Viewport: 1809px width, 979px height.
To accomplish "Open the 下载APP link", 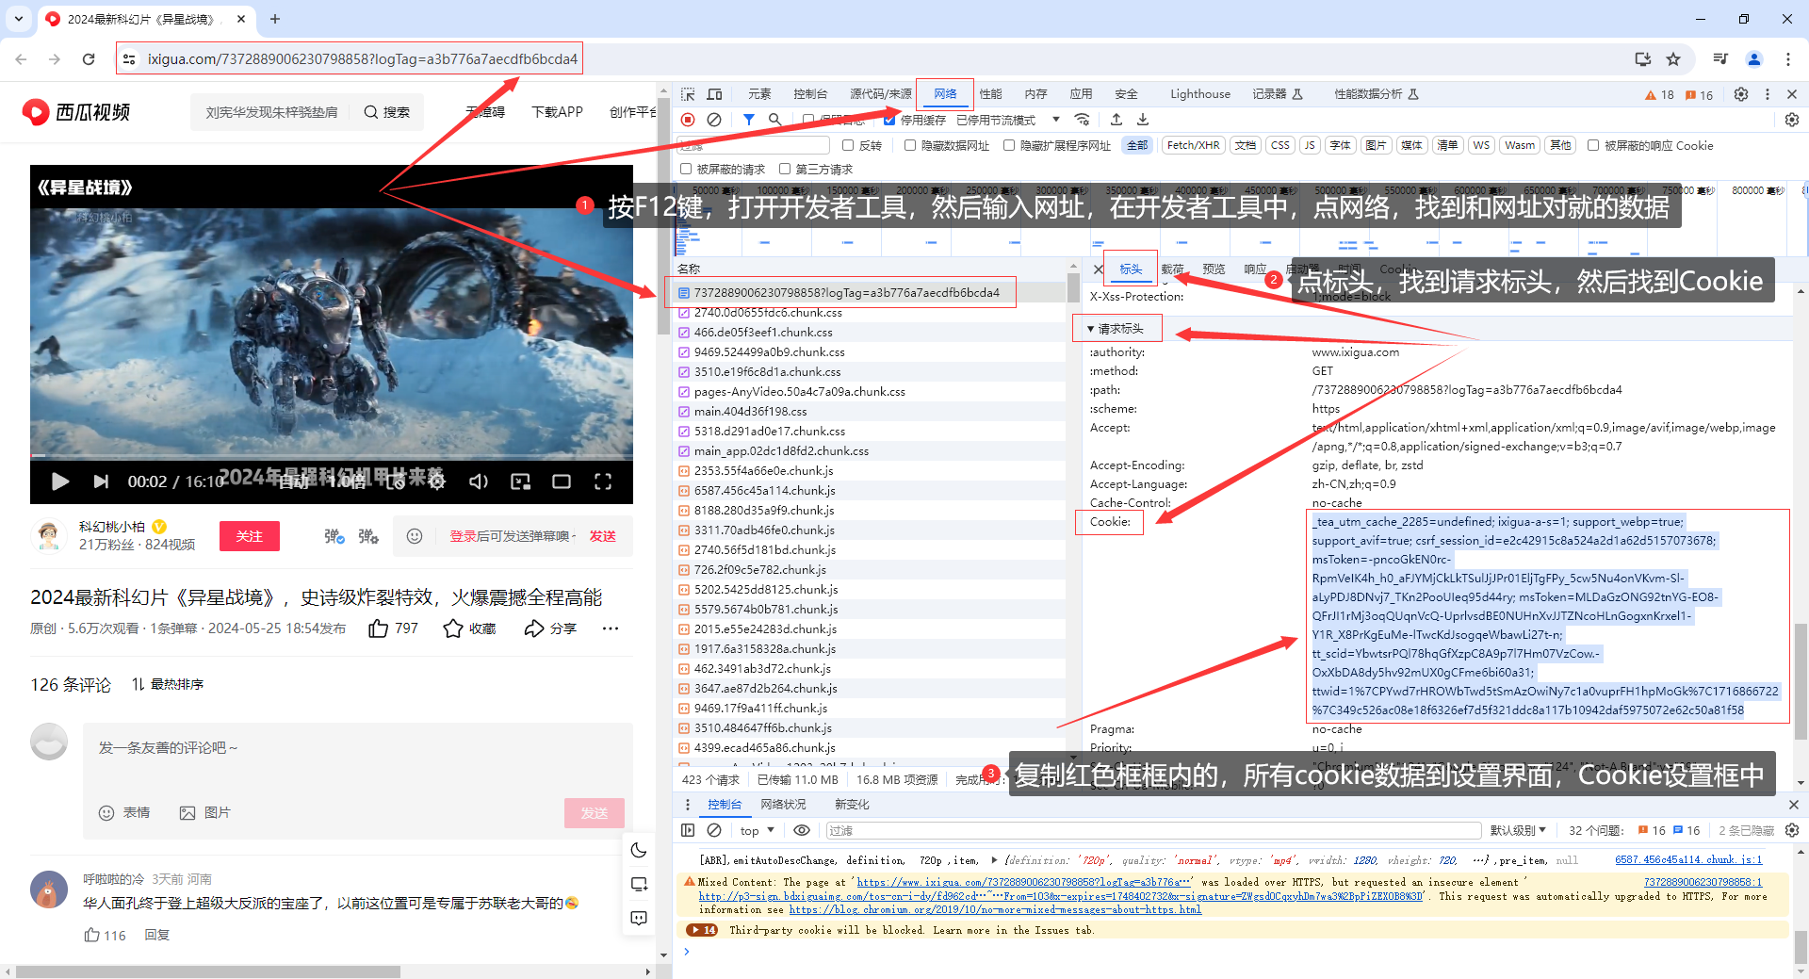I will [557, 112].
